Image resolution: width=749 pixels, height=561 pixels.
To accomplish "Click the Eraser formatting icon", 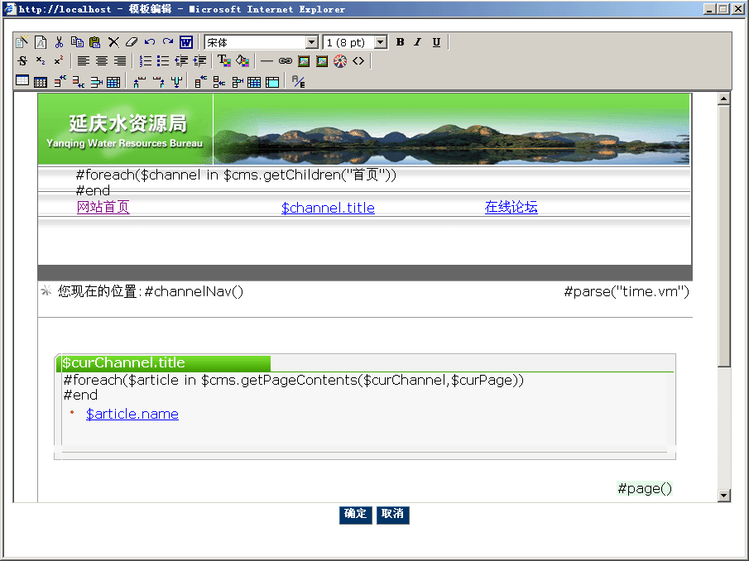I will 132,41.
